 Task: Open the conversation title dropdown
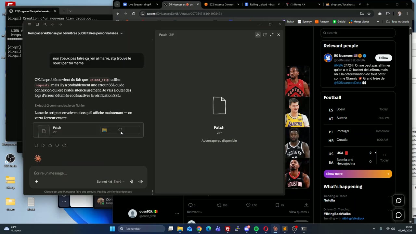121,33
